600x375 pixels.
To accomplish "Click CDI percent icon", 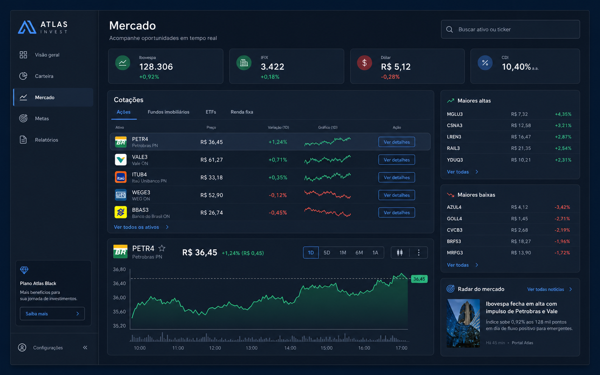I will point(485,63).
